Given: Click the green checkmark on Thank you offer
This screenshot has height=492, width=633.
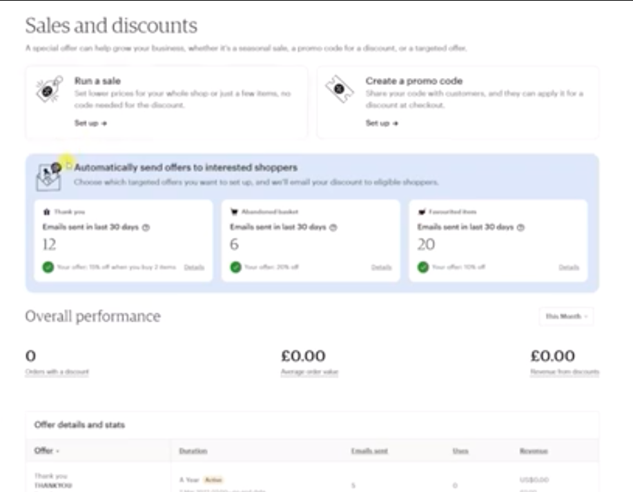Looking at the screenshot, I should click(47, 267).
